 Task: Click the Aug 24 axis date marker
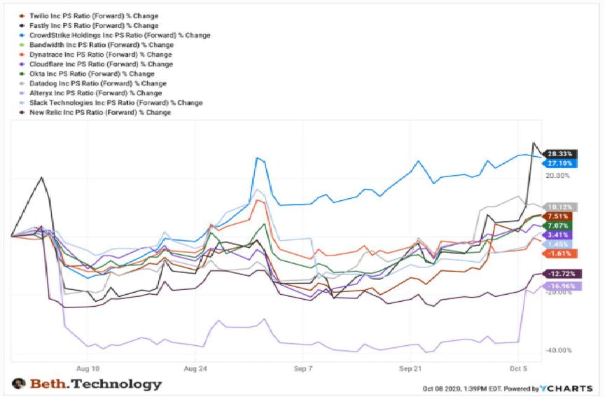(195, 369)
